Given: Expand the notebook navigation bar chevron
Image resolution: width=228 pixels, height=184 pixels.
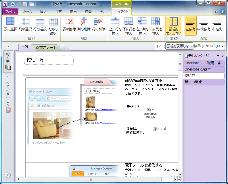Looking at the screenshot, I should (8, 46).
